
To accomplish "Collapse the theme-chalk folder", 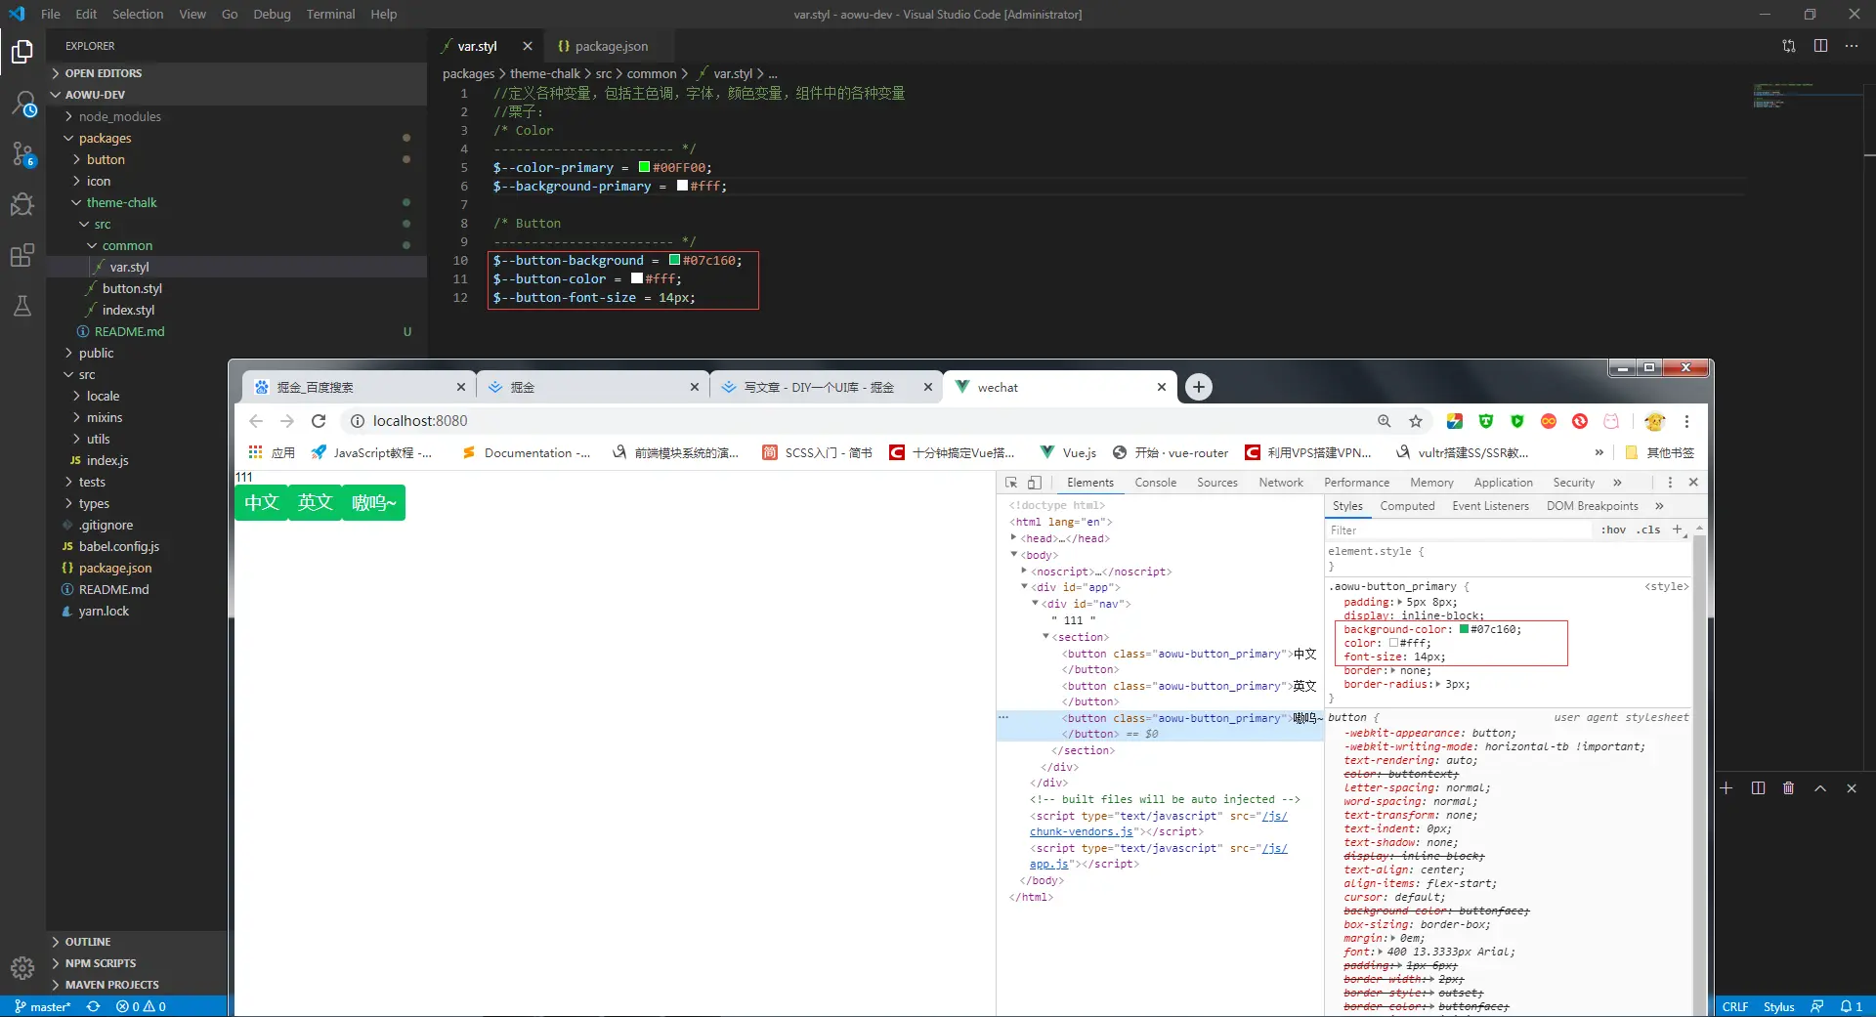I will 121,202.
